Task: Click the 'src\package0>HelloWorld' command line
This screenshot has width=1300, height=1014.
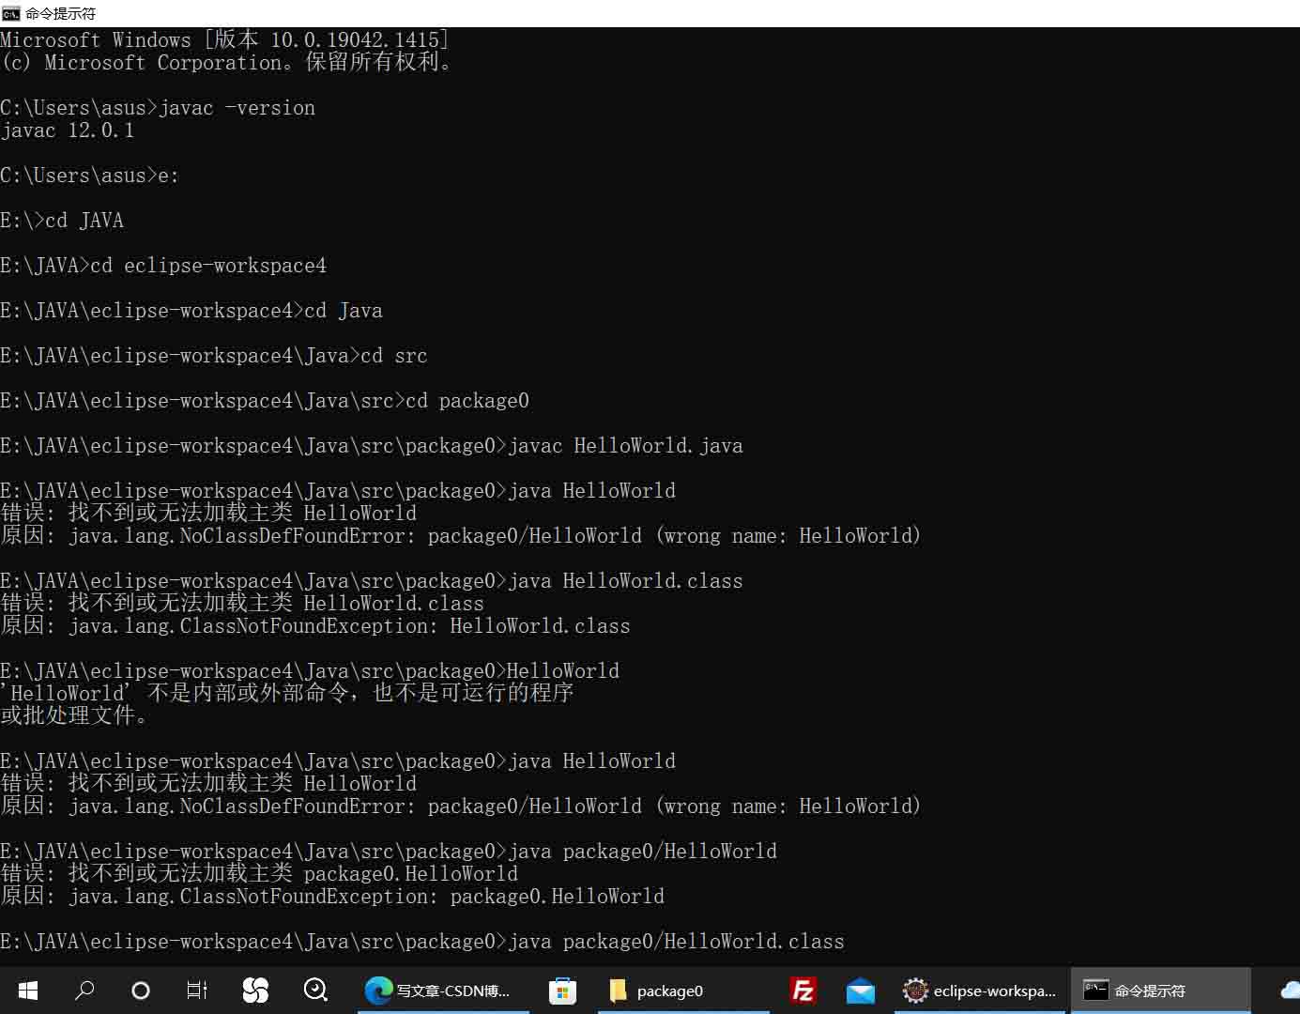Action: tap(310, 671)
